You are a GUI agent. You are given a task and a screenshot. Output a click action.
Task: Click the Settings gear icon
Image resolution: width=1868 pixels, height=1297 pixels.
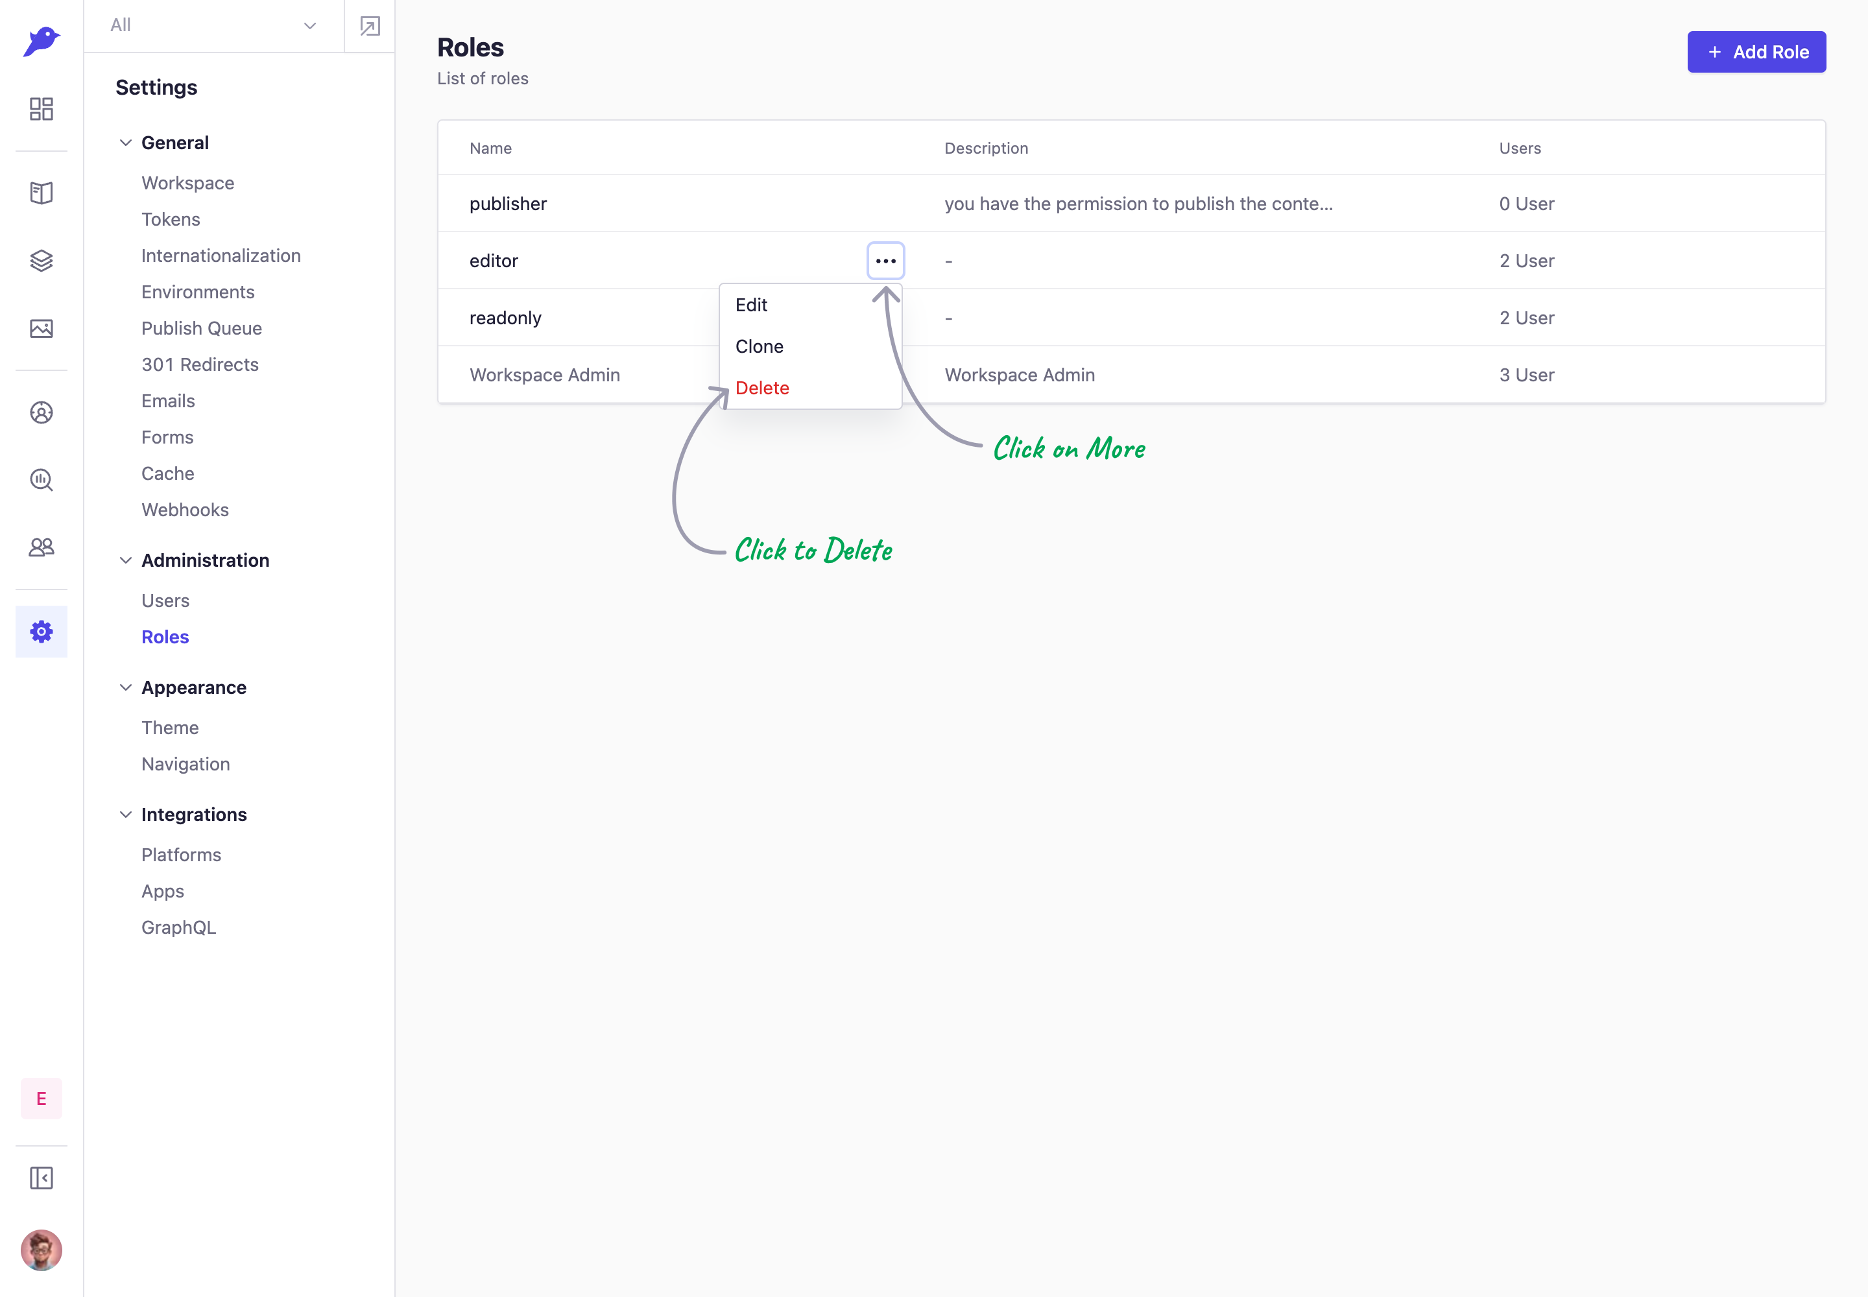(x=42, y=632)
